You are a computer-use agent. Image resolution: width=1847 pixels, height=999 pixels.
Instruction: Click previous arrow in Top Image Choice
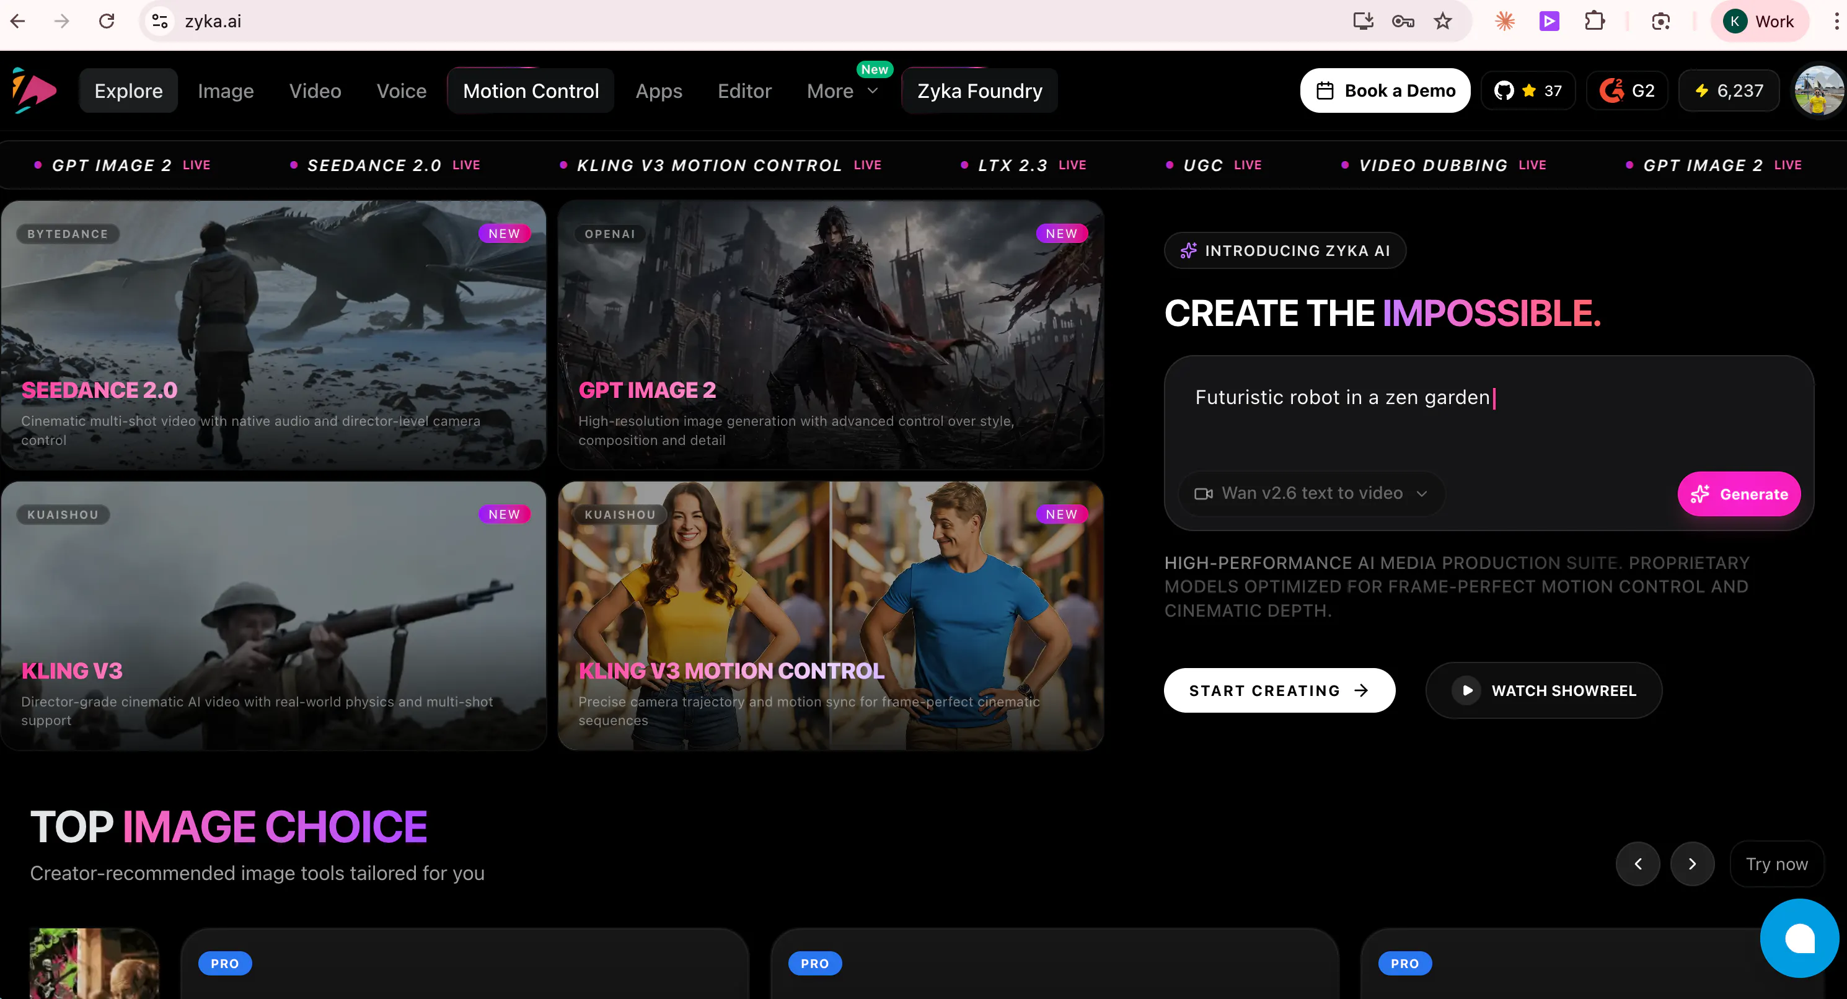click(x=1638, y=864)
